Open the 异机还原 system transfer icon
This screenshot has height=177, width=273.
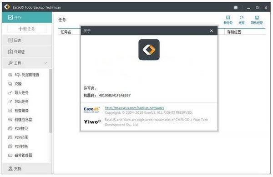point(257,20)
